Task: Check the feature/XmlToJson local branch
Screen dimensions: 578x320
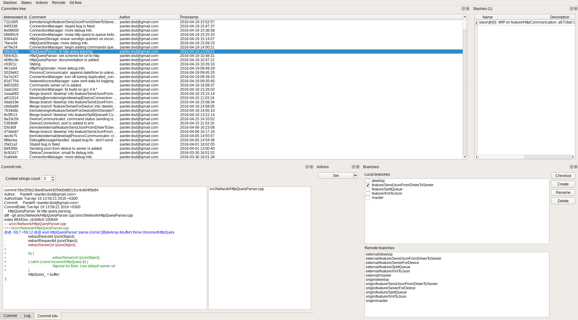Action: (x=368, y=193)
